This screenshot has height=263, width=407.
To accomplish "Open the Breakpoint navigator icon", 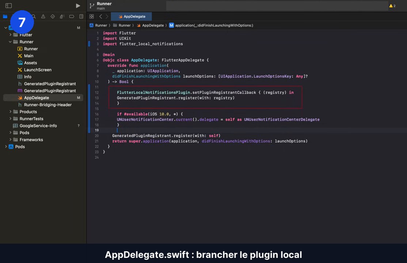I will click(72, 16).
